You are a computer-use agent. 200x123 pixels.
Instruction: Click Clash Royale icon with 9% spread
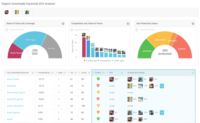pos(141,79)
